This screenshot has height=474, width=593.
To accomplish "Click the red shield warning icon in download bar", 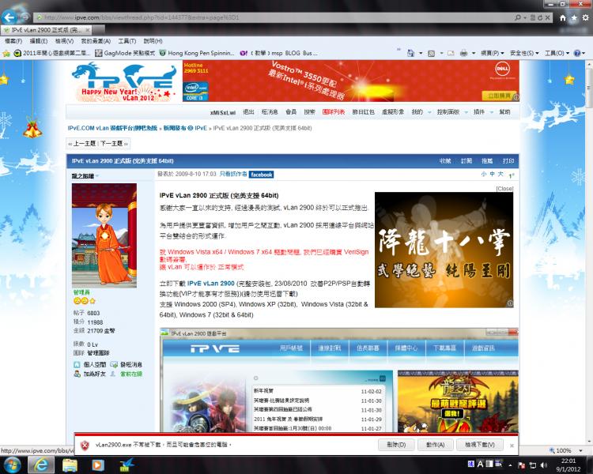I will tap(85, 446).
